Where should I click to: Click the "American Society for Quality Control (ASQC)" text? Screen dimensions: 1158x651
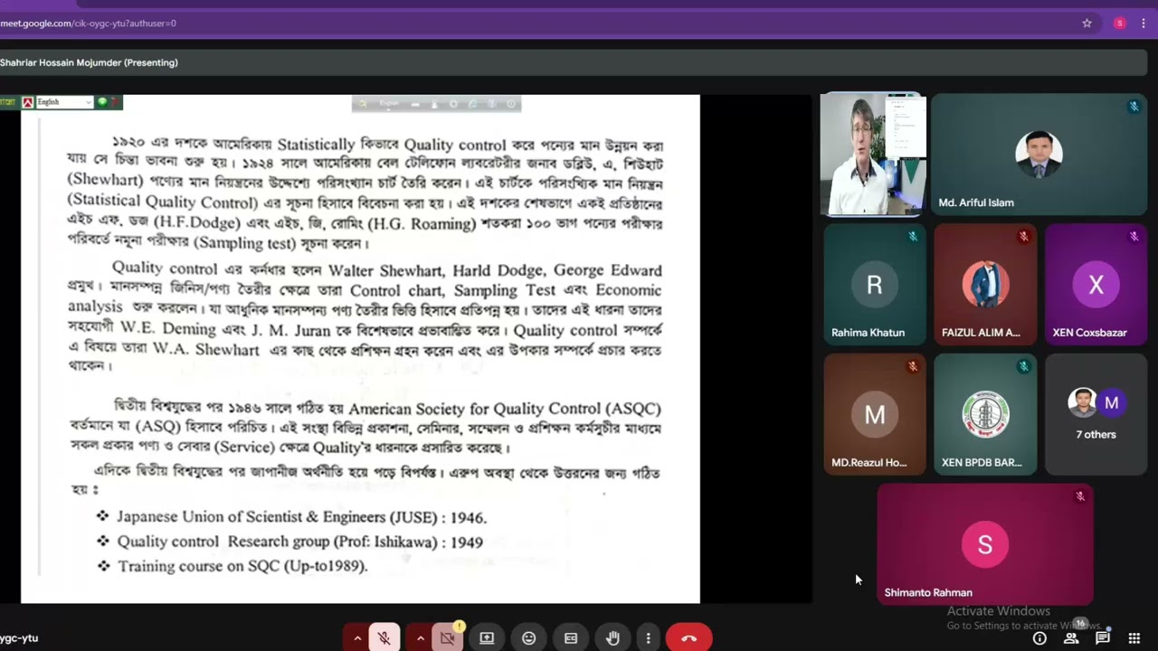point(505,409)
